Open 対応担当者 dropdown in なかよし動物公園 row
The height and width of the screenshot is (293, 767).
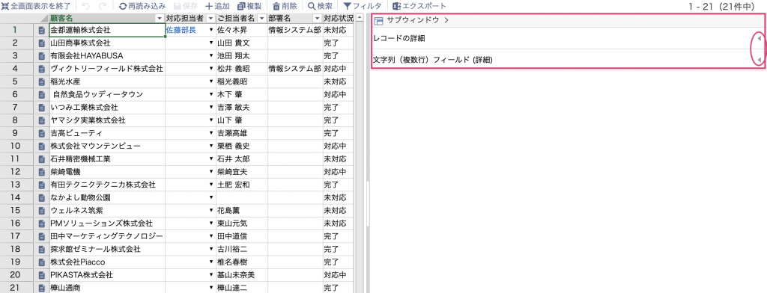(210, 198)
